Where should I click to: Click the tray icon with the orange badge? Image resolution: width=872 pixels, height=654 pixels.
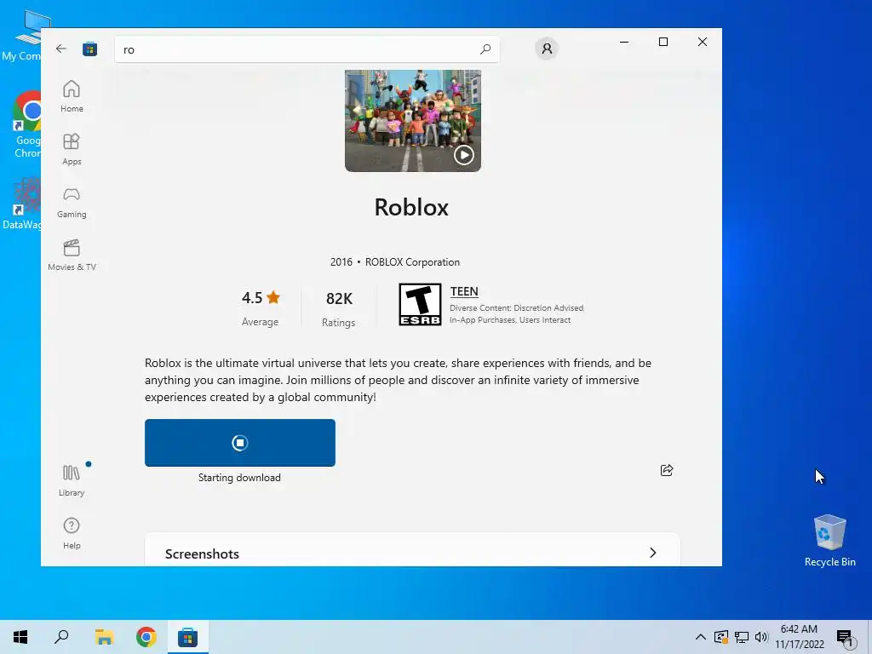pos(720,637)
